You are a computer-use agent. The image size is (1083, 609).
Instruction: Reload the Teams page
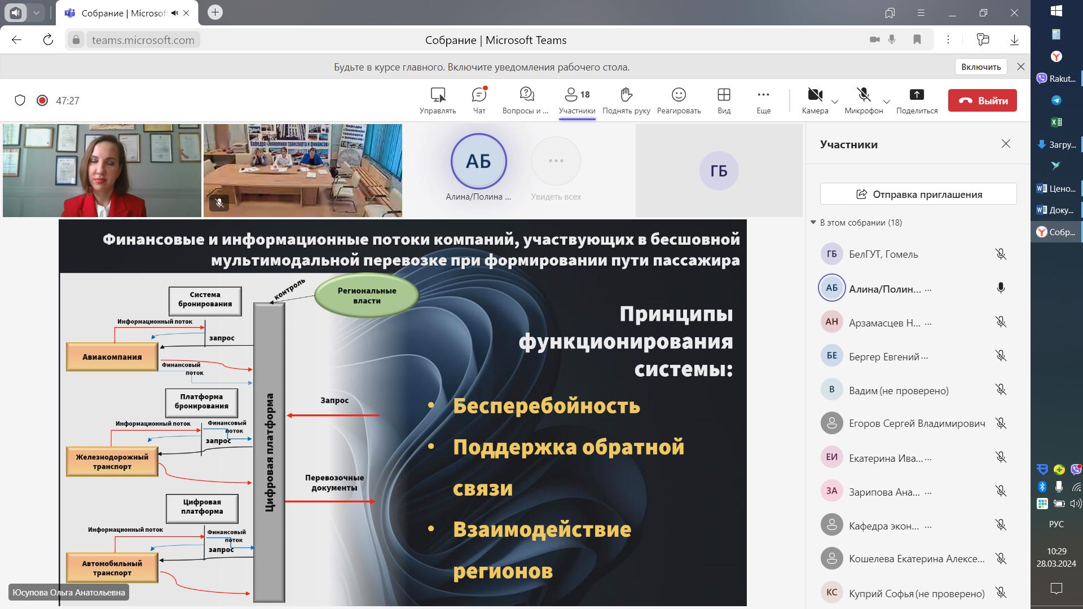pos(48,39)
